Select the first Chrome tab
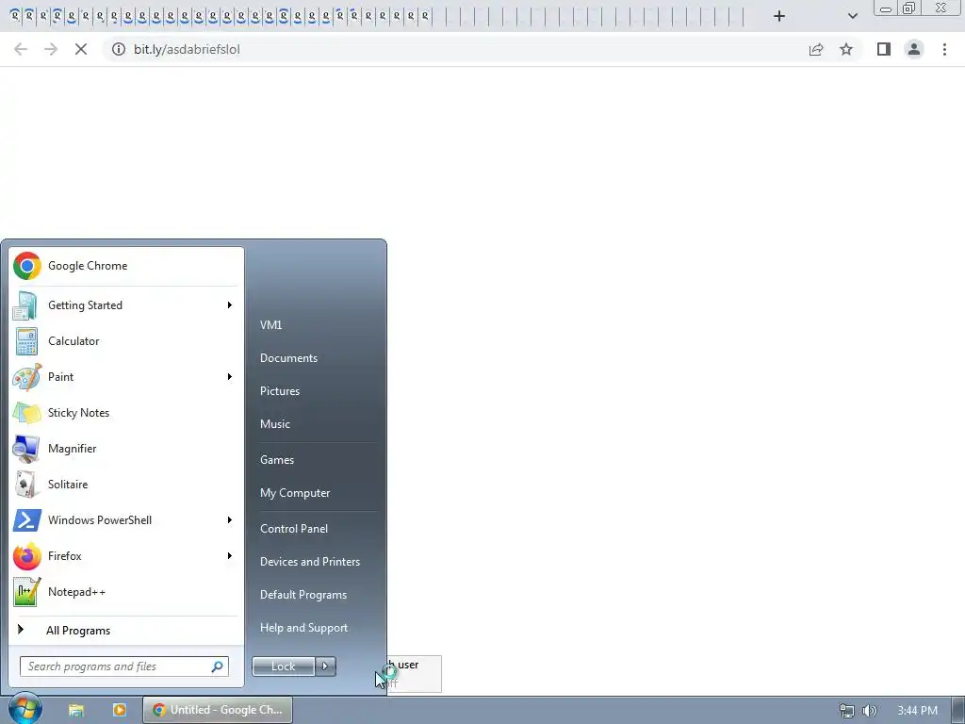Image resolution: width=965 pixels, height=724 pixels. click(15, 16)
